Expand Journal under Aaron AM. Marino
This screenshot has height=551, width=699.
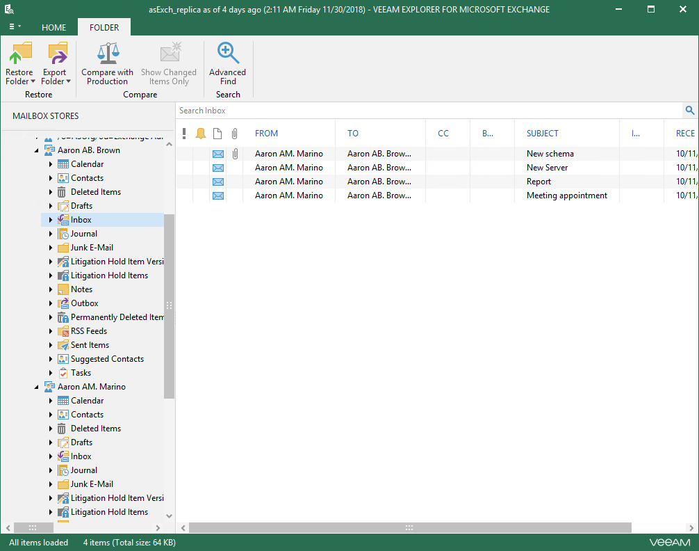coord(50,470)
